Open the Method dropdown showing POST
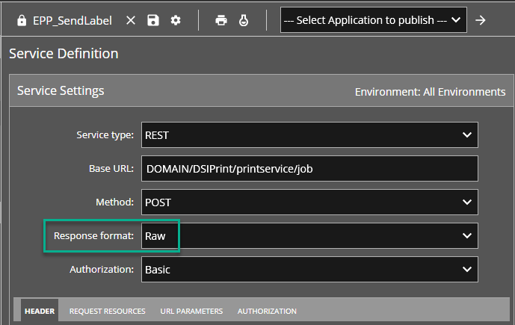This screenshot has width=515, height=325. 309,202
